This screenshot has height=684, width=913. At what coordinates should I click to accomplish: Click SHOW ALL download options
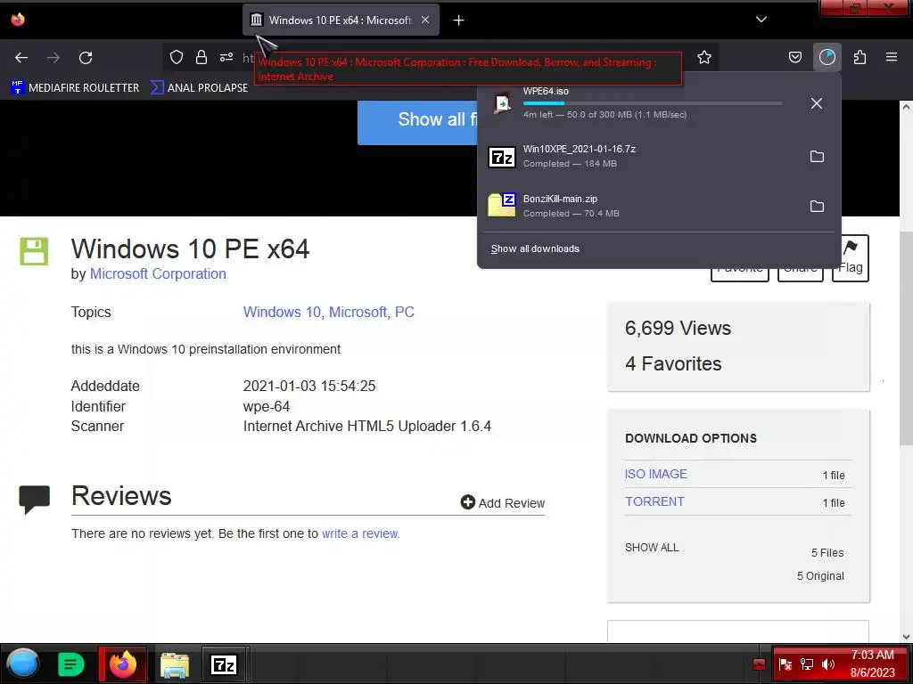coord(652,548)
